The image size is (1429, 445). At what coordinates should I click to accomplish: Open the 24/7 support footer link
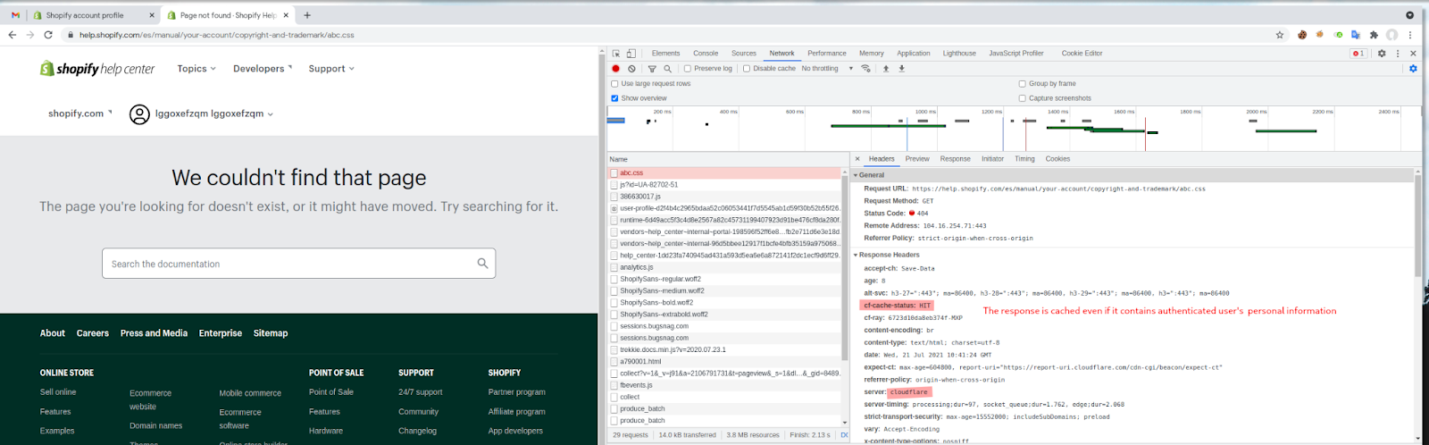[x=420, y=392]
